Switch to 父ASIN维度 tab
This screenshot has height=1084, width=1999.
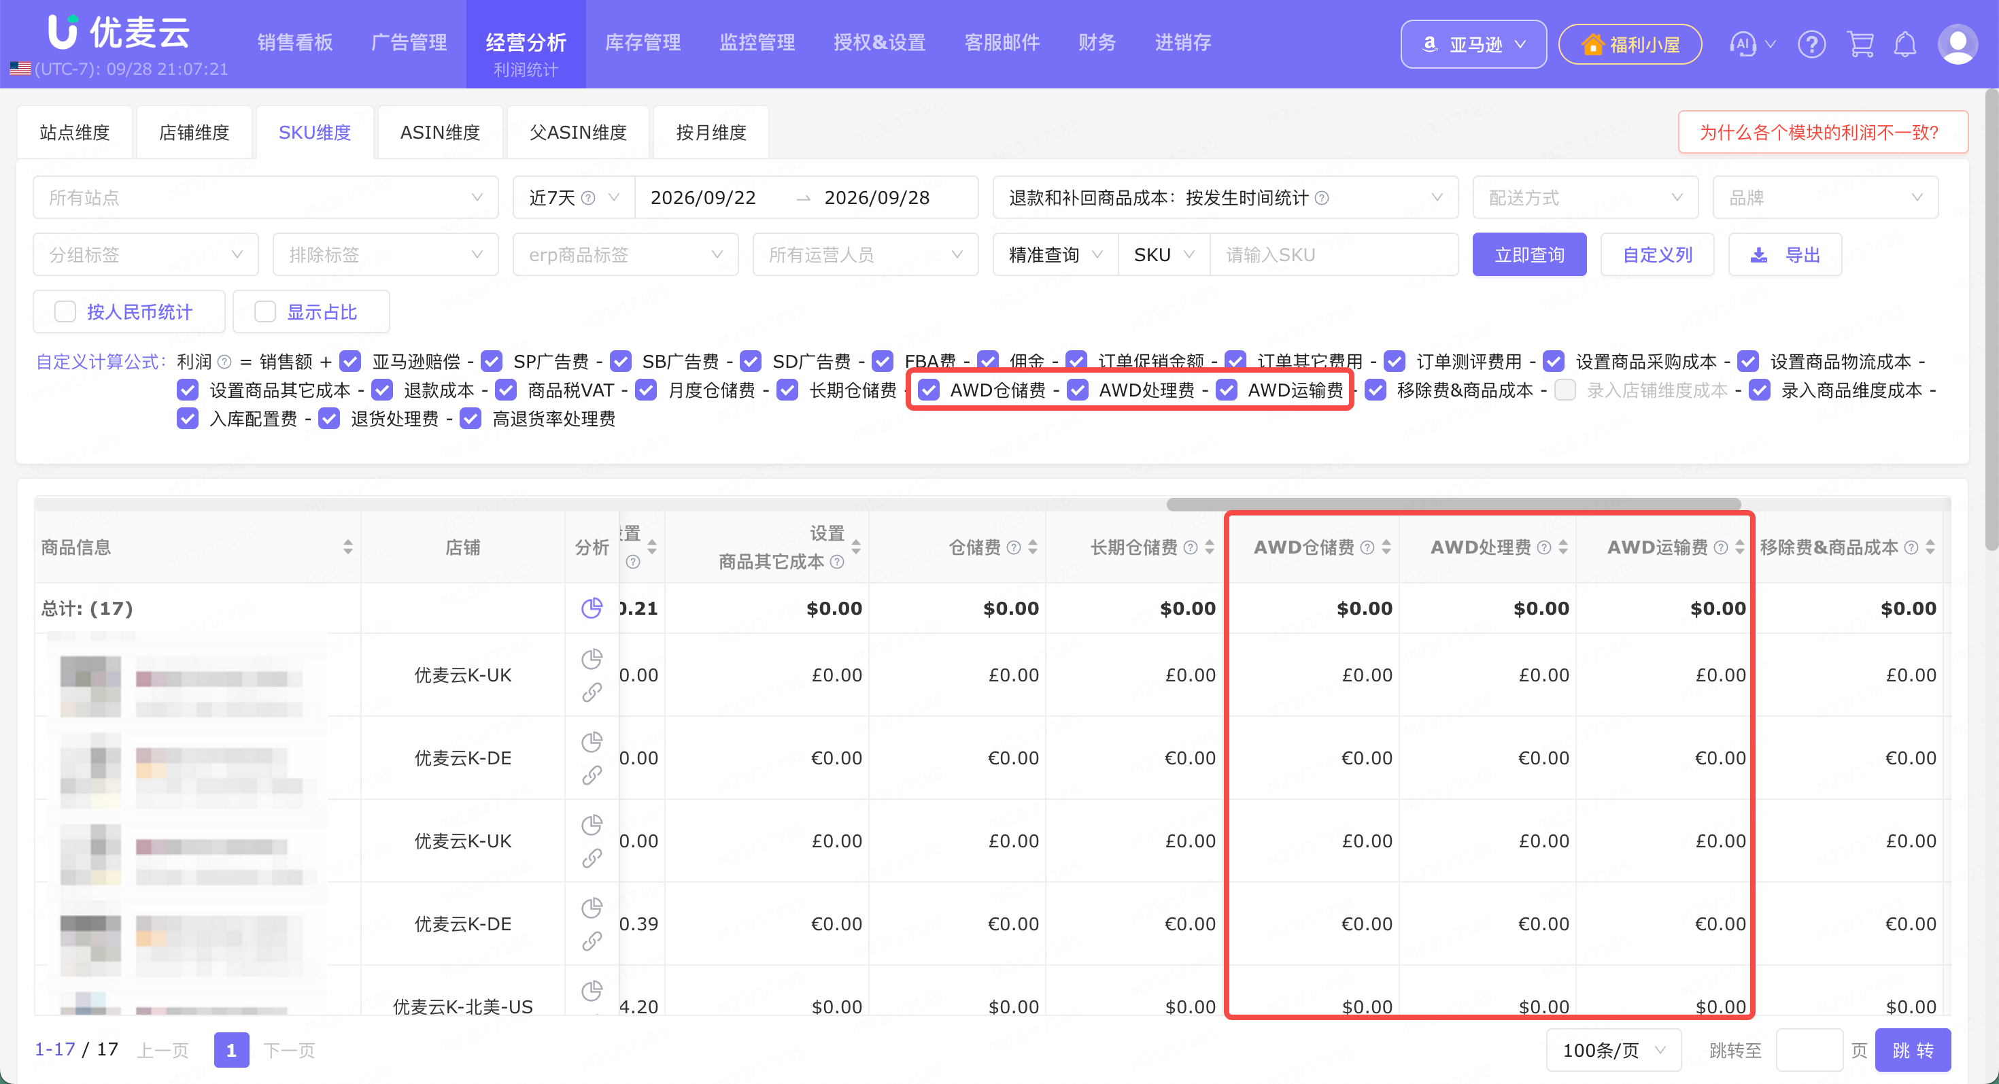578,133
